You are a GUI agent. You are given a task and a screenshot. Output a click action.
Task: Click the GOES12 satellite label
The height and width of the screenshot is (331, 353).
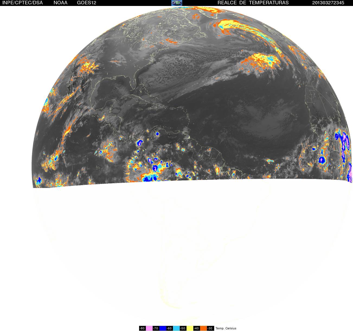(87, 3)
